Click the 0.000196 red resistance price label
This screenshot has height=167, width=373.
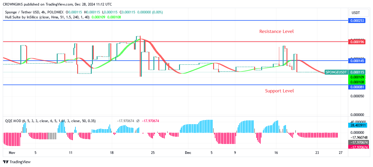[357, 42]
